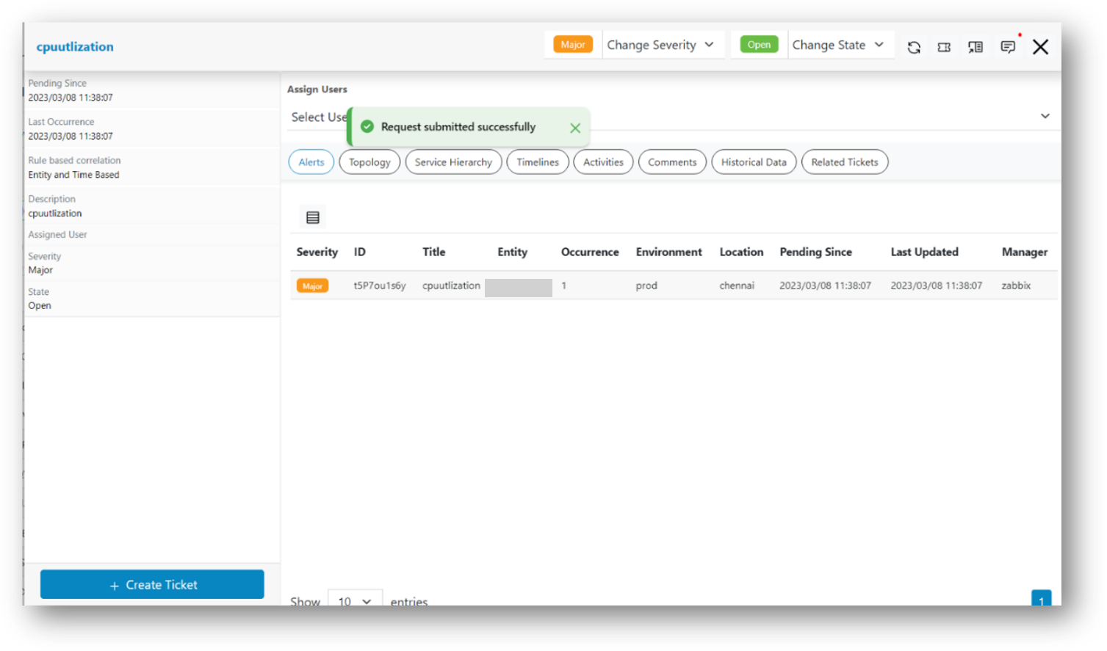Click the green Open state badge
The width and height of the screenshot is (1107, 651).
[759, 45]
